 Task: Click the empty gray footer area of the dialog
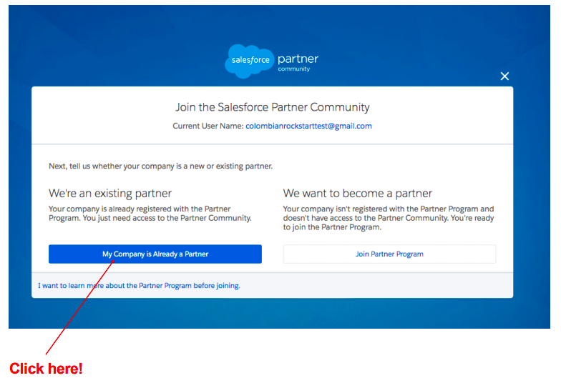pos(394,285)
